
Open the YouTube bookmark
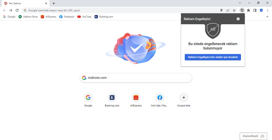pos(84,17)
